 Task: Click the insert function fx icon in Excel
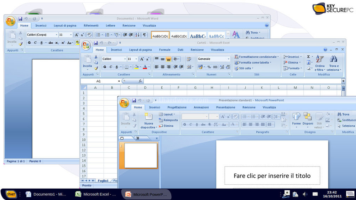pos(140,81)
